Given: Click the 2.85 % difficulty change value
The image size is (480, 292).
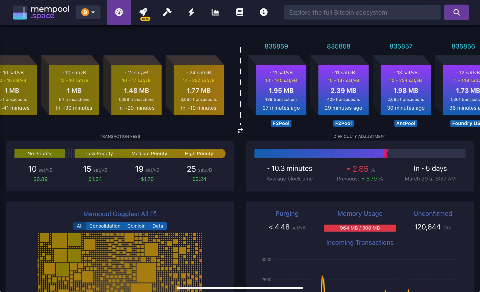Looking at the screenshot, I should pyautogui.click(x=361, y=169).
